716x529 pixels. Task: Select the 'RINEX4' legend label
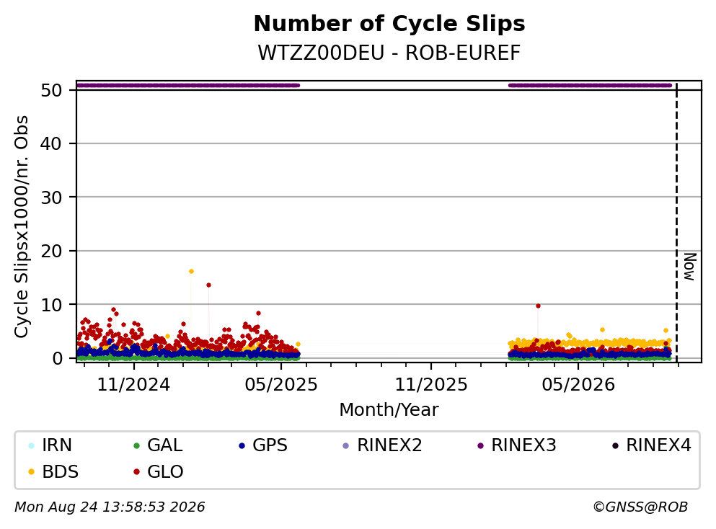pyautogui.click(x=658, y=445)
